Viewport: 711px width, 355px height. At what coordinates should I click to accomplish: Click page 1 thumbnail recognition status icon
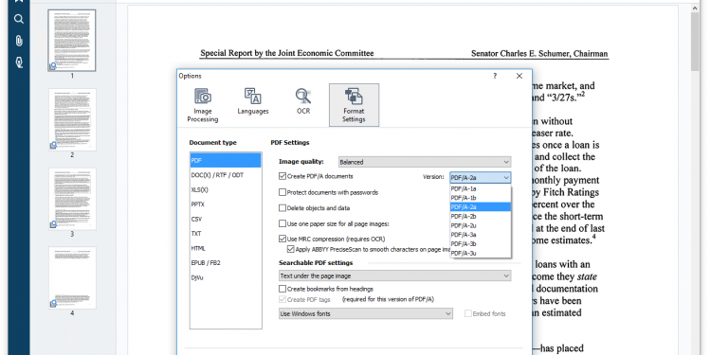pos(53,66)
